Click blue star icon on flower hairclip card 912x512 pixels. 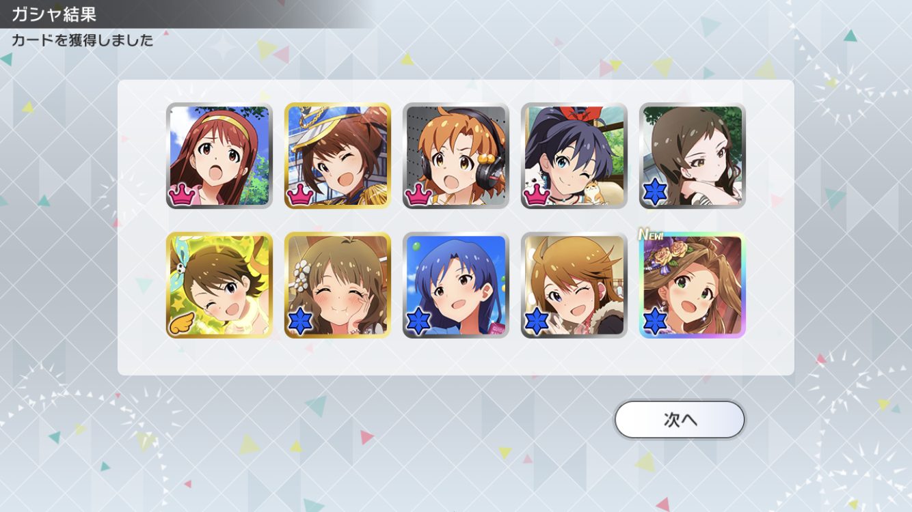click(x=300, y=322)
